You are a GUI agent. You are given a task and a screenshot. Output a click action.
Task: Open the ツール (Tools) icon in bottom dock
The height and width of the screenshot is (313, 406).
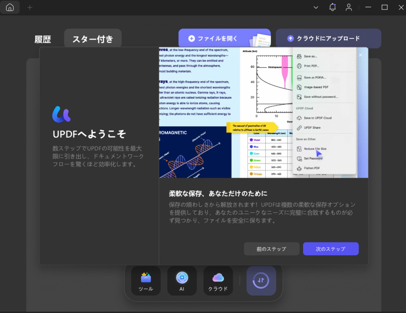pos(146,280)
